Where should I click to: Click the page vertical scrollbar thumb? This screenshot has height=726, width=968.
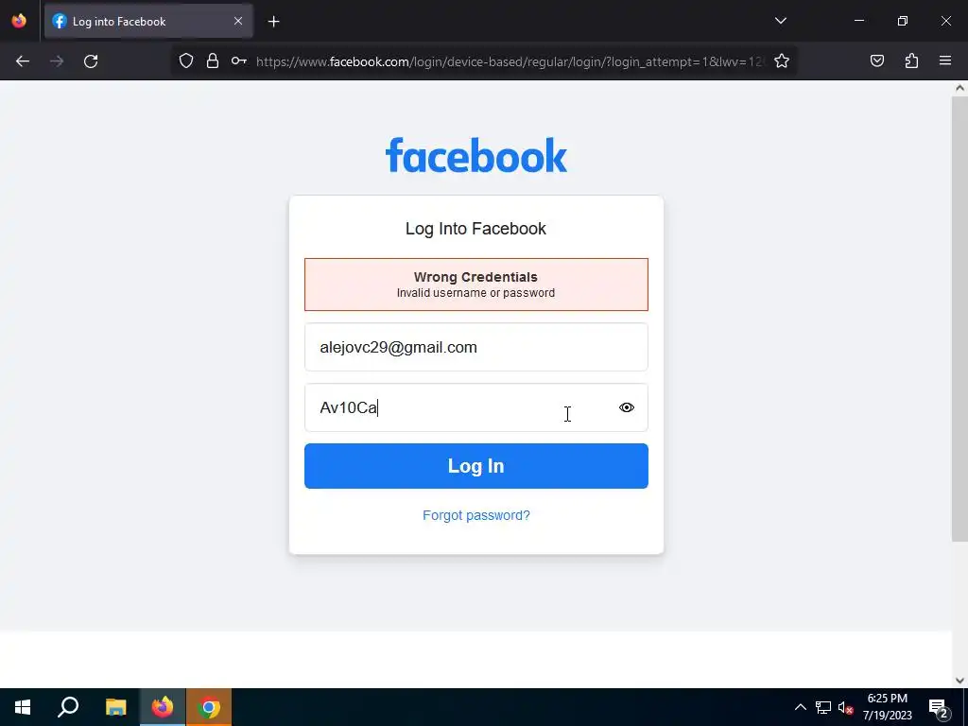[x=959, y=319]
